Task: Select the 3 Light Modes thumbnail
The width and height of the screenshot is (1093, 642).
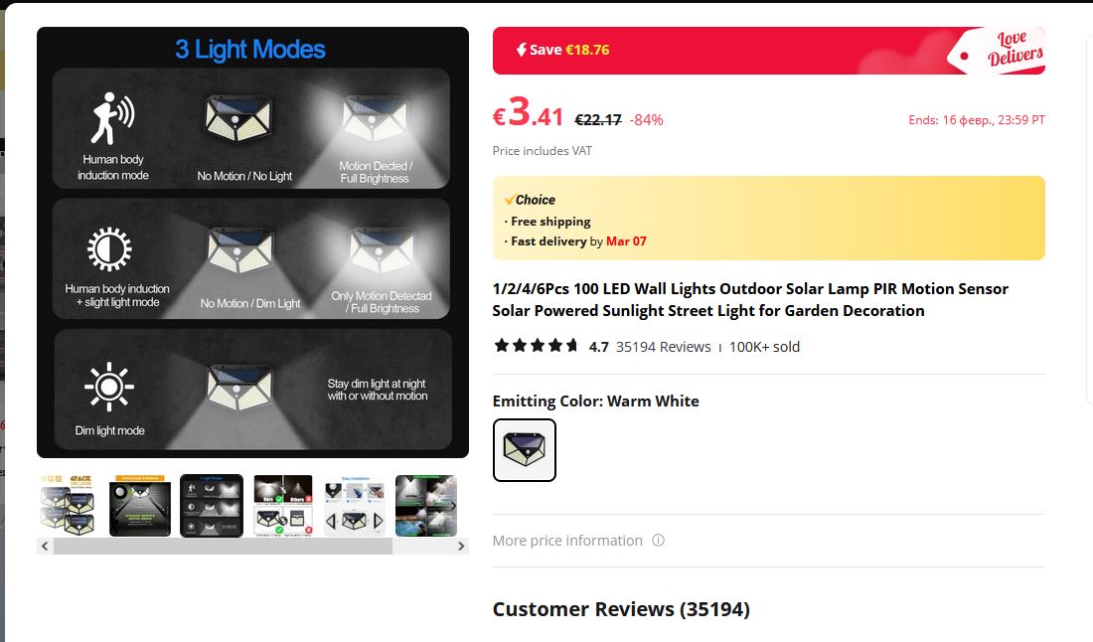Action: click(212, 506)
